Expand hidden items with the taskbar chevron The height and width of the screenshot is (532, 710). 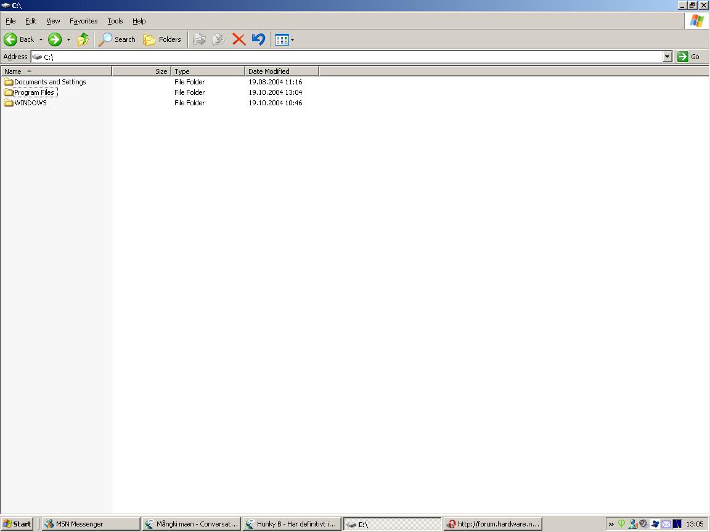[611, 525]
